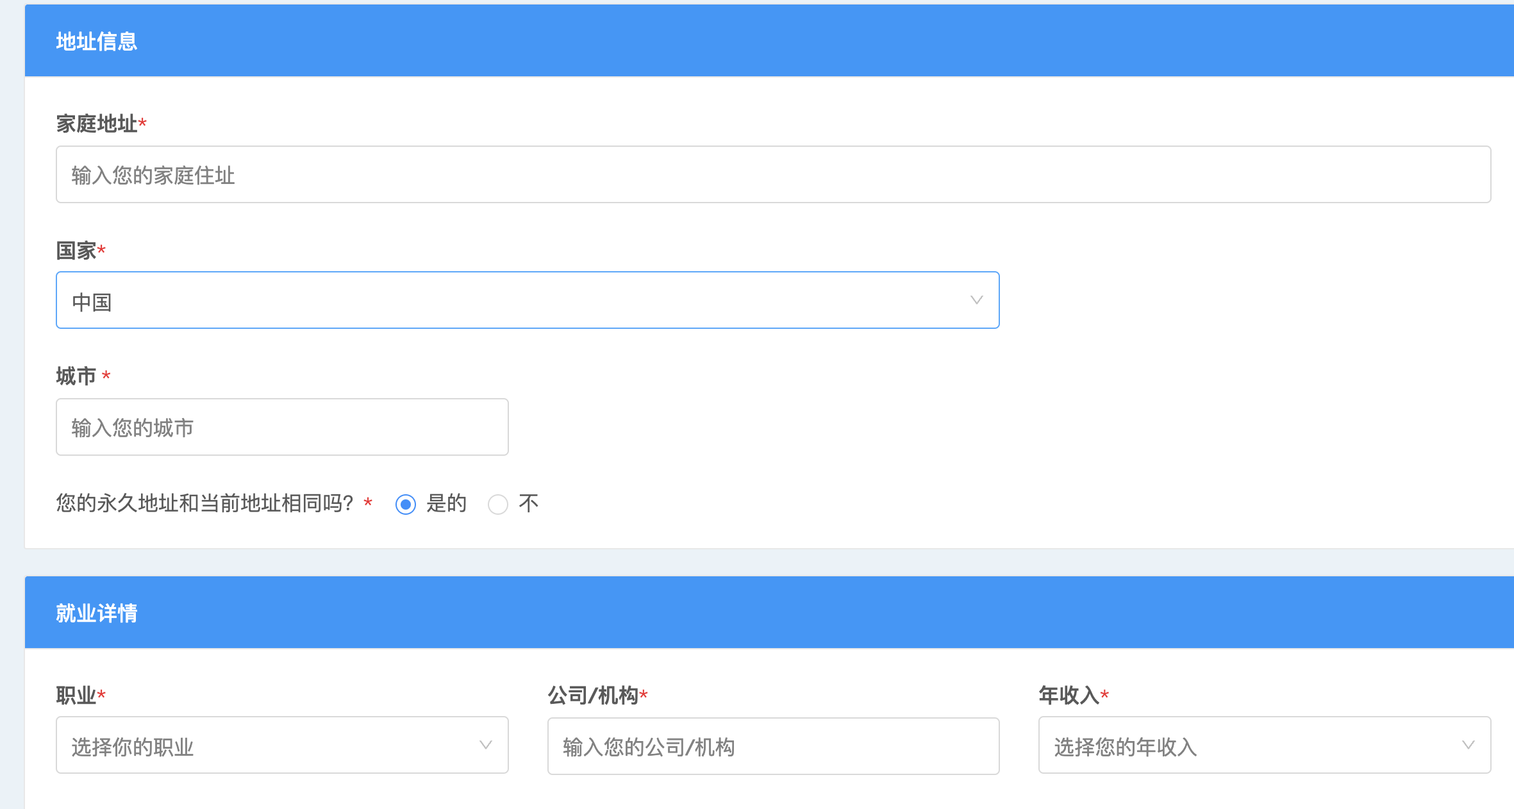Click the 年收入 field label
Screen dimensions: 1514x809
1069,696
